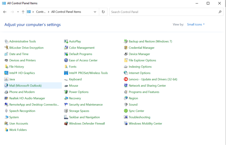Open the Troubleshooting link

(140, 117)
